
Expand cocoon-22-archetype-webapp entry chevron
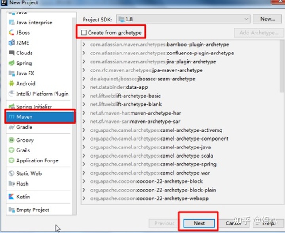pyautogui.click(x=84, y=198)
